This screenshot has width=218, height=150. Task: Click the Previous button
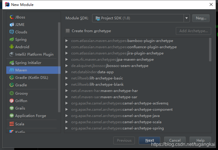click(x=124, y=140)
